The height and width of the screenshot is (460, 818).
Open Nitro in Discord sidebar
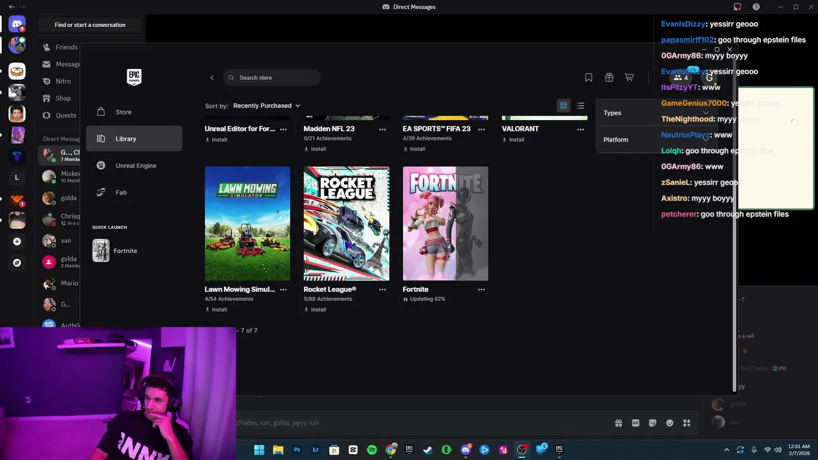click(57, 81)
